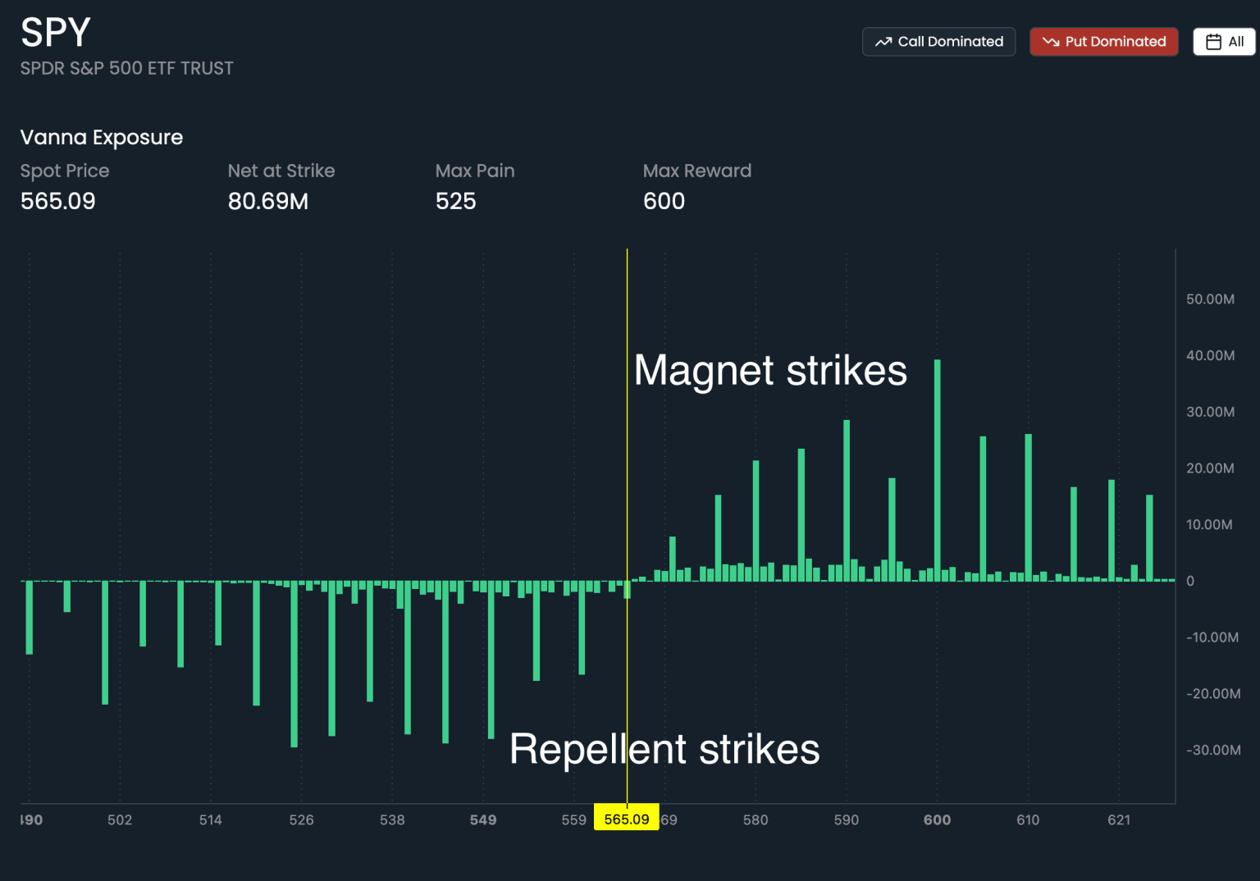Image resolution: width=1260 pixels, height=881 pixels.
Task: Select the Call Dominated filter button
Action: 938,42
